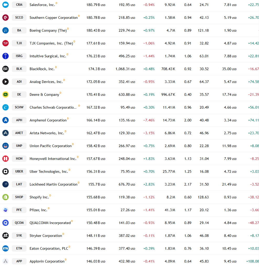
Task: Open Honeywell International Inc. link
Action: [53, 159]
